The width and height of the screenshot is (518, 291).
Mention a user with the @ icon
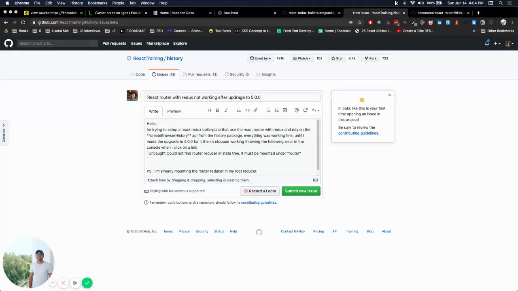click(297, 110)
